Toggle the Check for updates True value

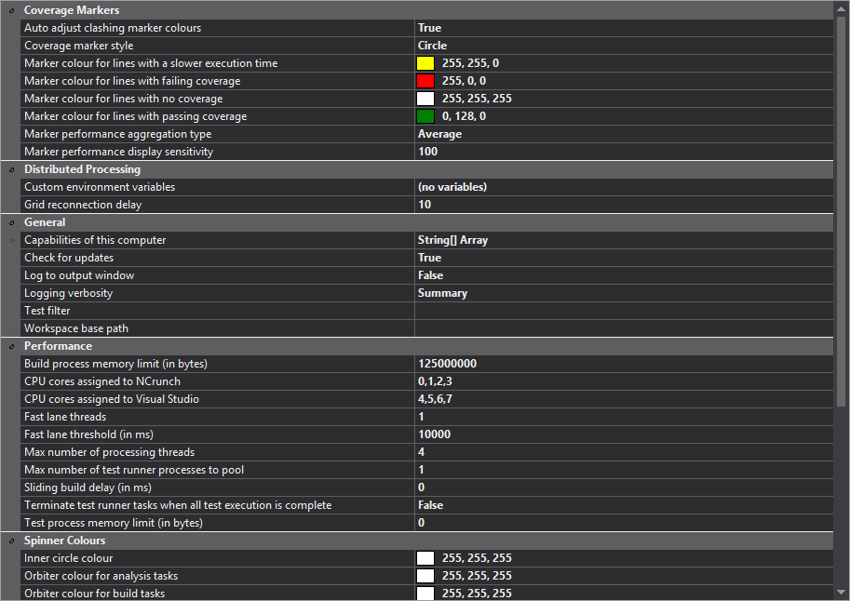point(623,258)
